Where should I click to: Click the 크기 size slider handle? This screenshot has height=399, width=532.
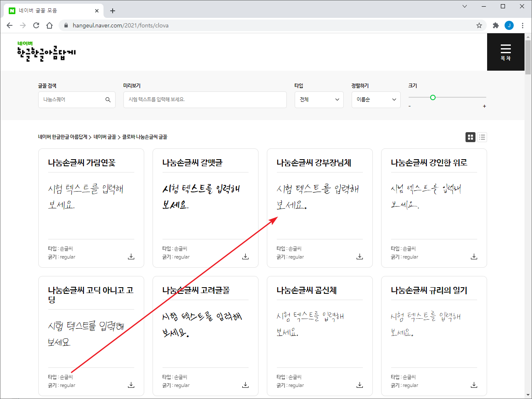433,97
